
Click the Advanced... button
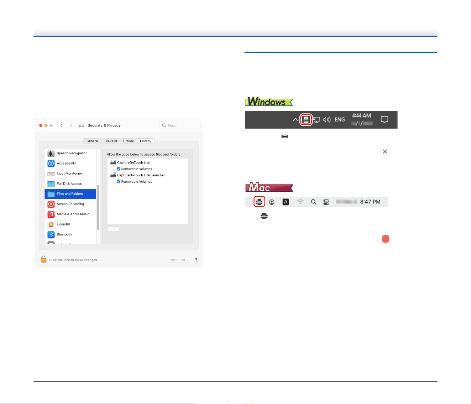[179, 260]
